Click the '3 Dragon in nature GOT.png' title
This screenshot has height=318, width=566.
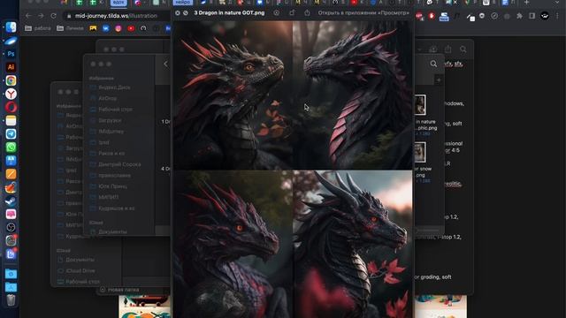tap(229, 13)
